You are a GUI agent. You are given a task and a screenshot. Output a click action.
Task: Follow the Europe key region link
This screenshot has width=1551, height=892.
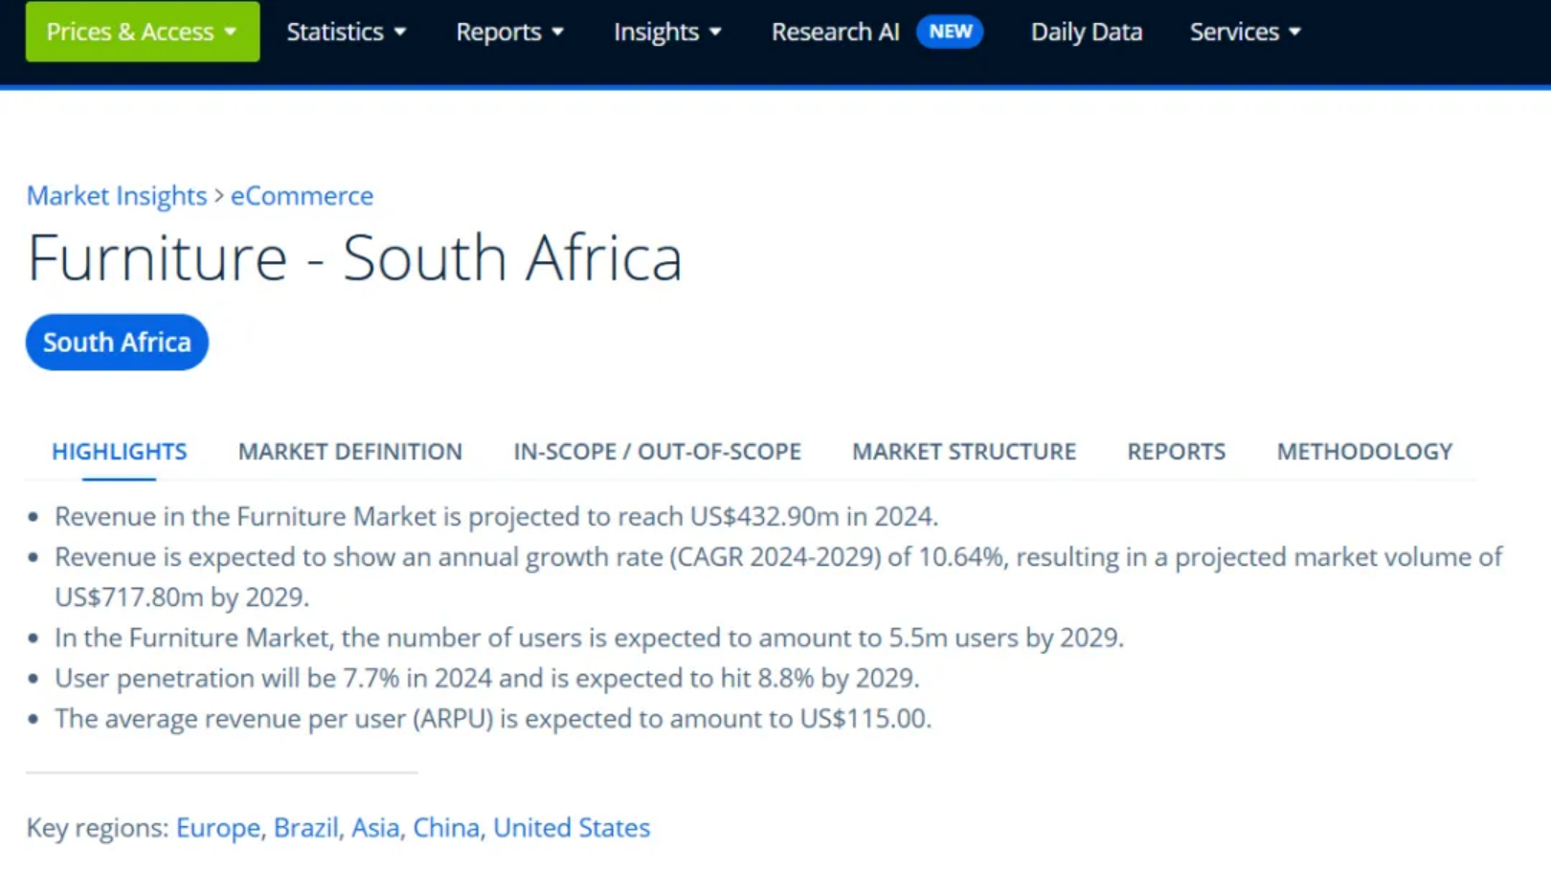click(x=218, y=827)
